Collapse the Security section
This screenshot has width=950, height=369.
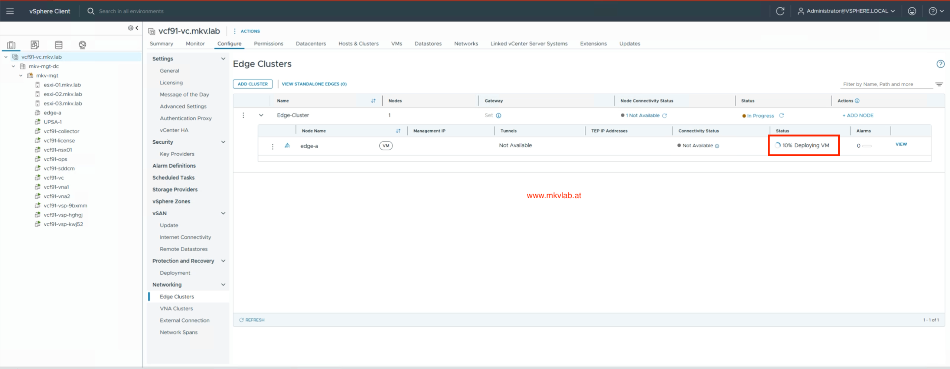click(223, 142)
